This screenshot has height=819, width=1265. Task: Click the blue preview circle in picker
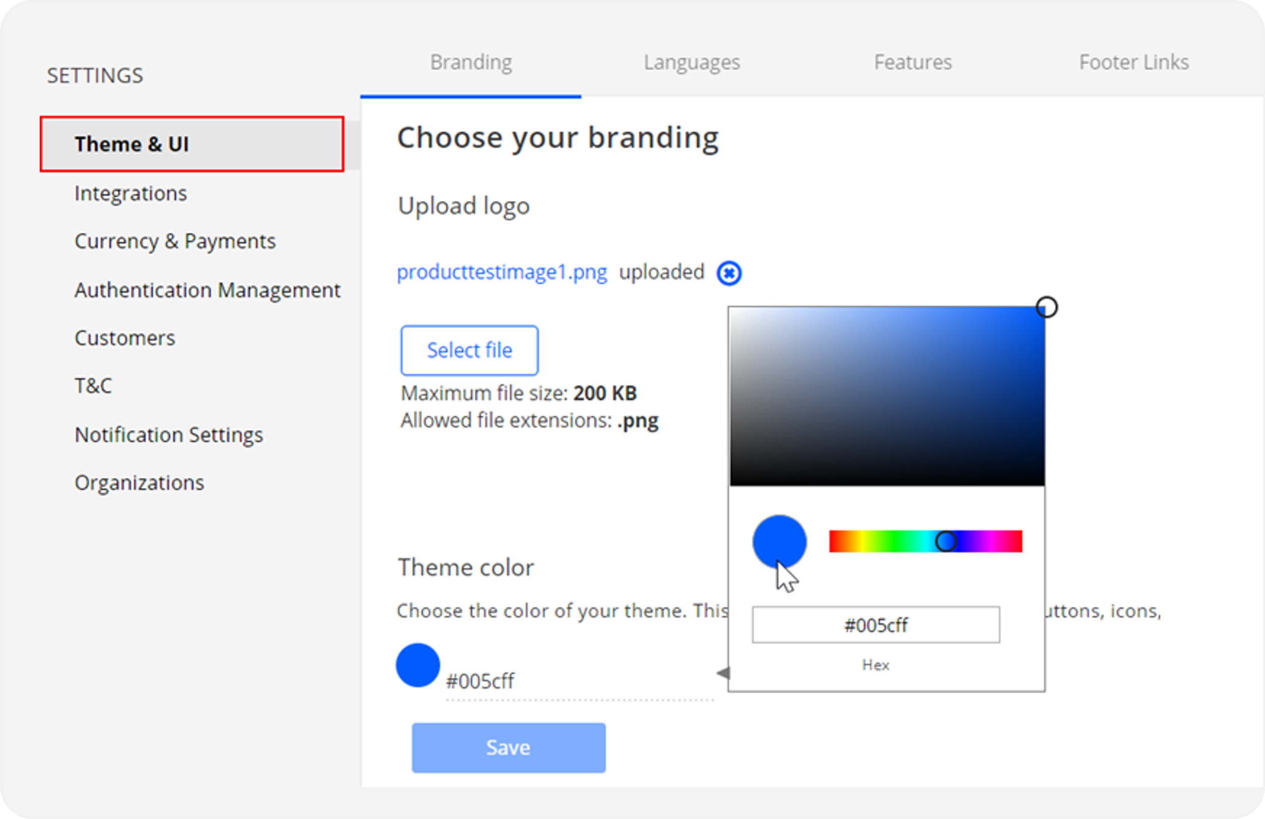(x=779, y=542)
